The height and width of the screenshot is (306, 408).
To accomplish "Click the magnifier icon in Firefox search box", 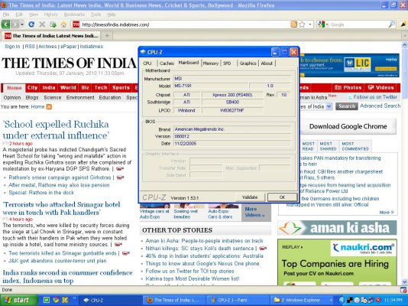I will (x=392, y=24).
